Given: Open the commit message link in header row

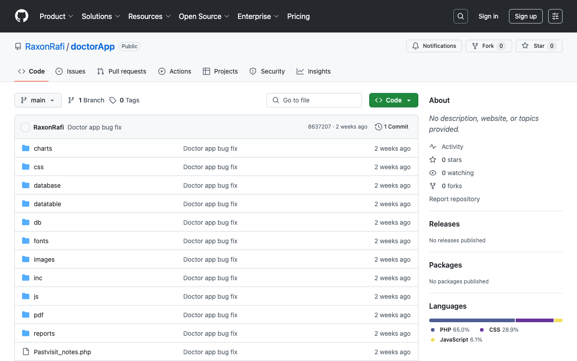Looking at the screenshot, I should tap(95, 127).
